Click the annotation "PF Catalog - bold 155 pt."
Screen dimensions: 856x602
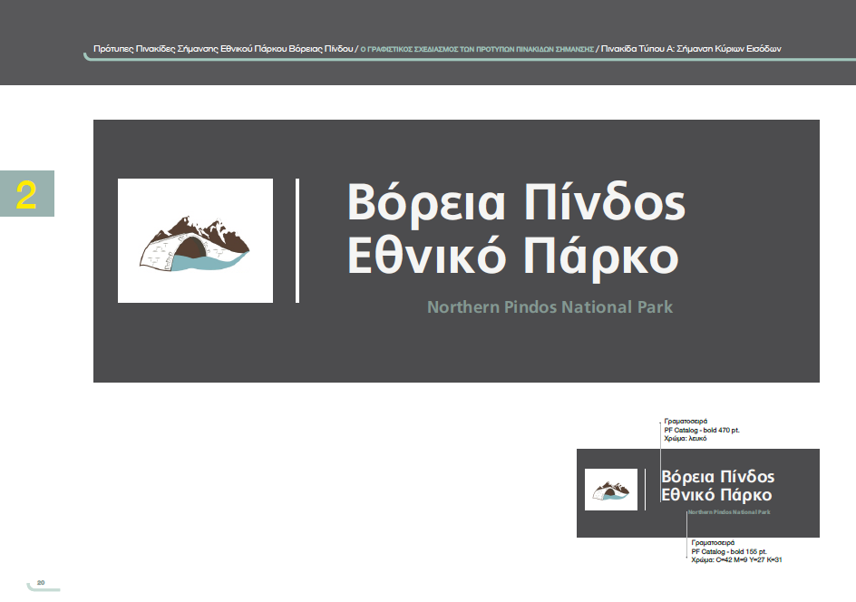[729, 551]
